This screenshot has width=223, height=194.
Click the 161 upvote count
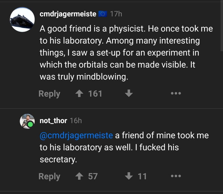(x=95, y=94)
